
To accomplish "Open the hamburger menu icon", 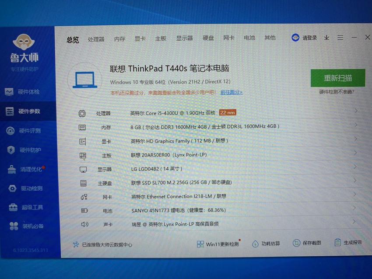I will click(x=340, y=38).
